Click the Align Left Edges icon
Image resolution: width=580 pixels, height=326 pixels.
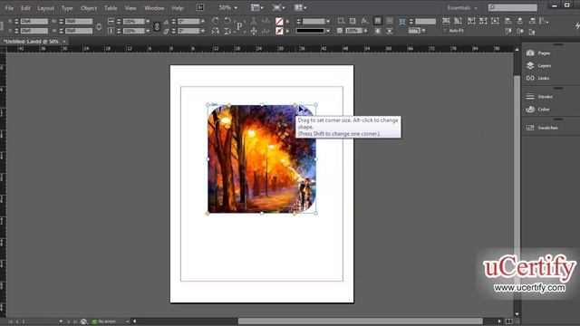[508, 21]
